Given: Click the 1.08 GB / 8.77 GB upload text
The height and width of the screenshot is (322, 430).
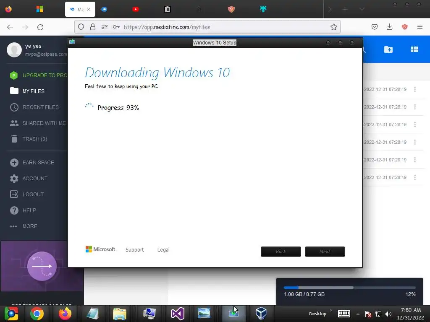Looking at the screenshot, I should pyautogui.click(x=304, y=294).
